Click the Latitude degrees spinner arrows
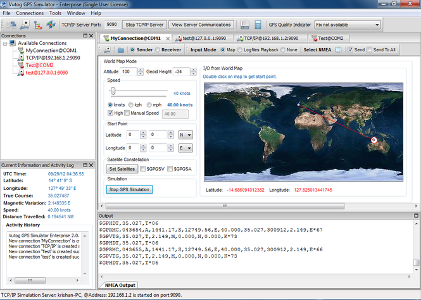Screen dimensions: 421x300 [143, 135]
